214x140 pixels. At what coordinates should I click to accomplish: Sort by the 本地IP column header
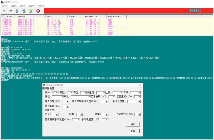click(57, 16)
